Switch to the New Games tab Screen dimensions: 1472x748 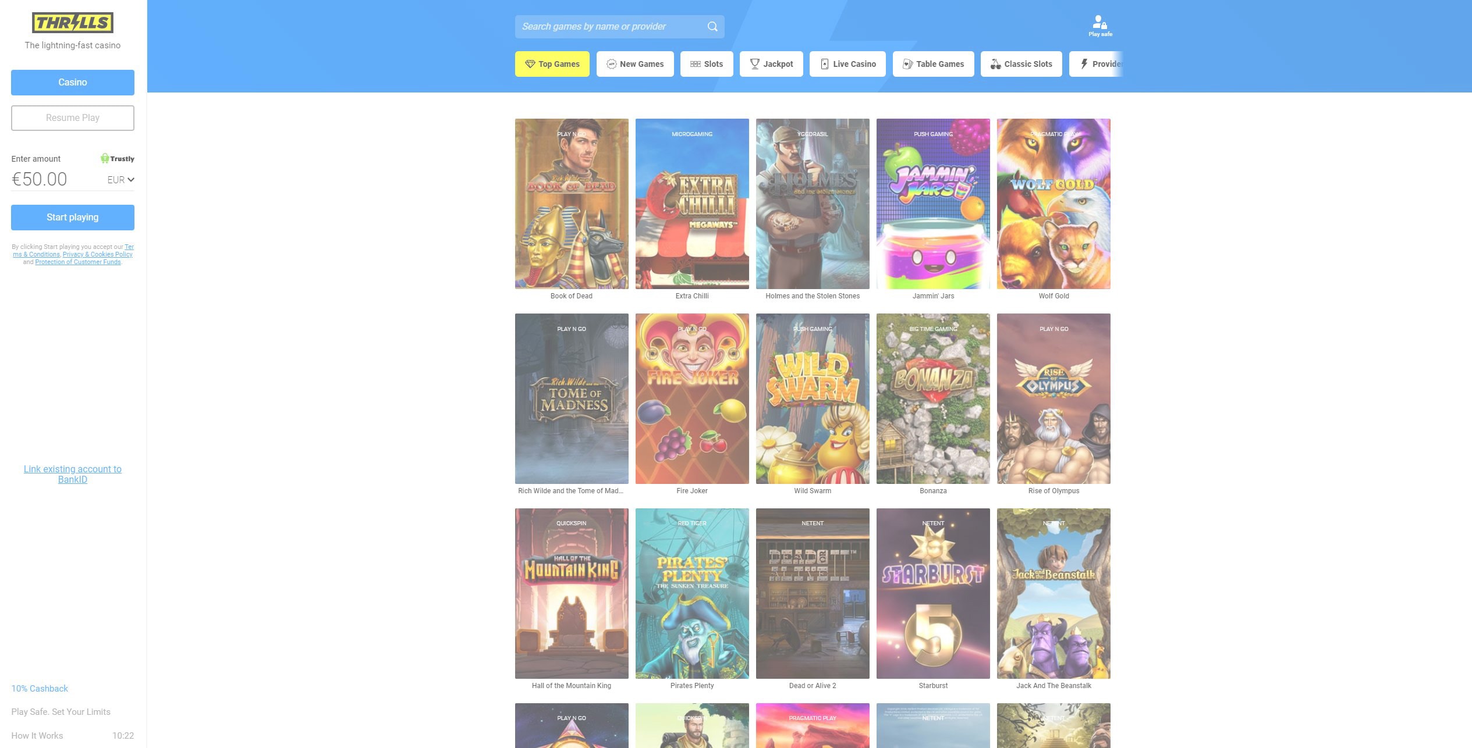click(635, 64)
